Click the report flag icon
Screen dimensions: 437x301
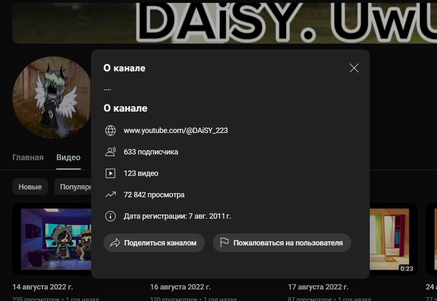[x=224, y=243]
